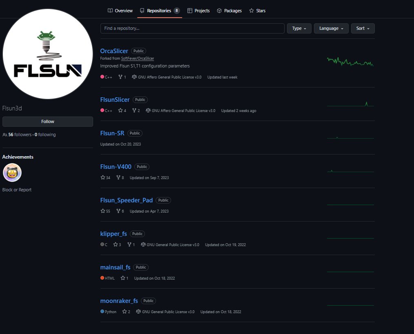Click the find a repository search field

click(x=192, y=28)
